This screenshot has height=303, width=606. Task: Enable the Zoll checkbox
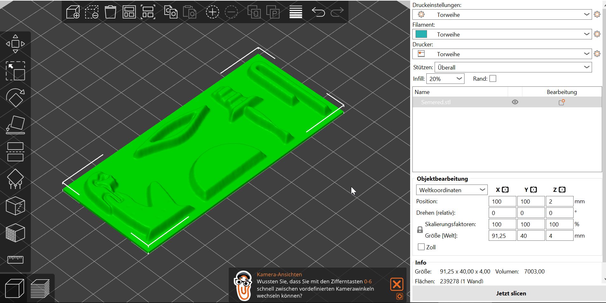pyautogui.click(x=421, y=247)
